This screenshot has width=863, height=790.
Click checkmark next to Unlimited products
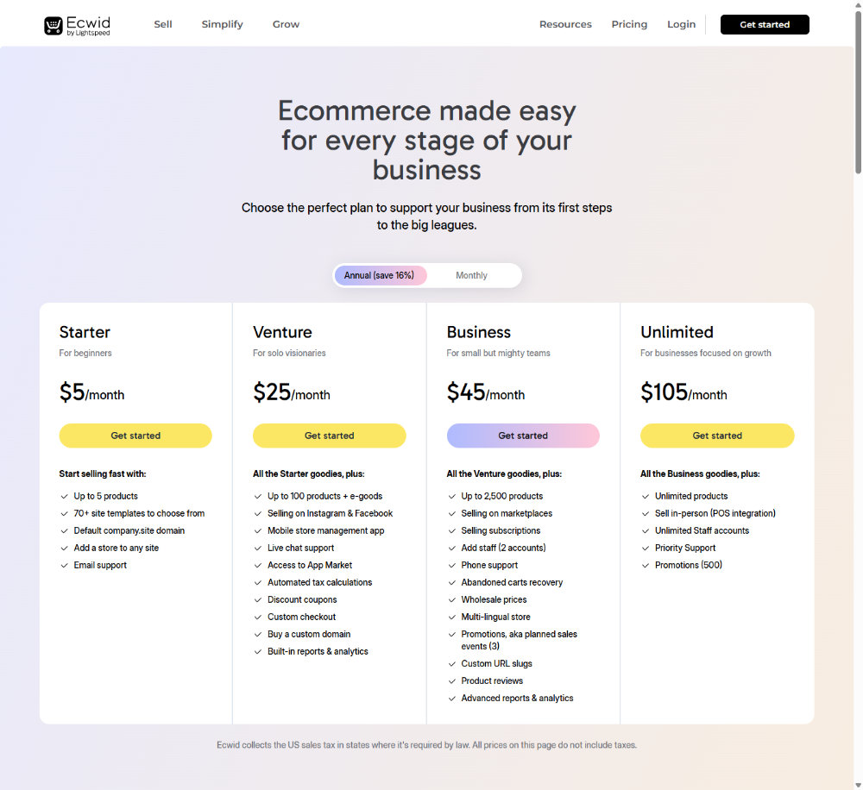pyautogui.click(x=646, y=497)
